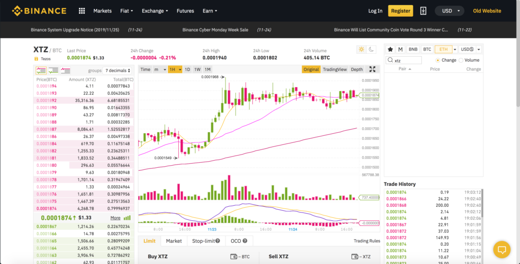Switch to light theme sun icon
This screenshot has width=520, height=264.
(x=362, y=49)
